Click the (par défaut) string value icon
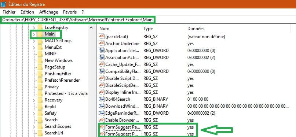The image size is (296, 137). click(x=102, y=36)
